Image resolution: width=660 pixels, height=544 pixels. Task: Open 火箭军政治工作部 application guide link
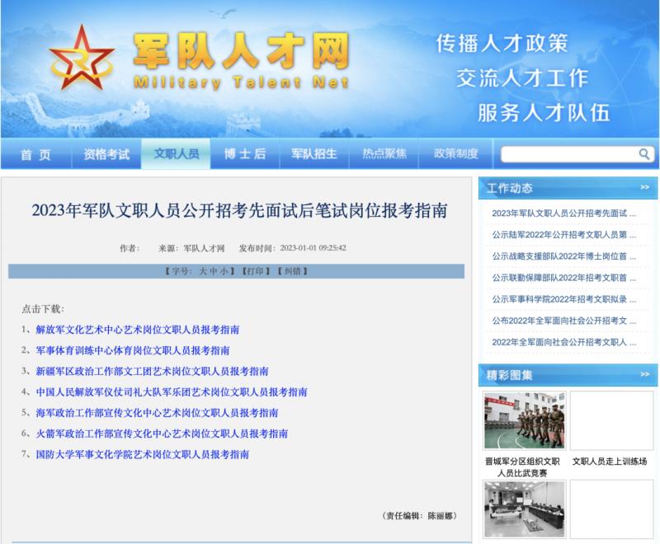162,434
